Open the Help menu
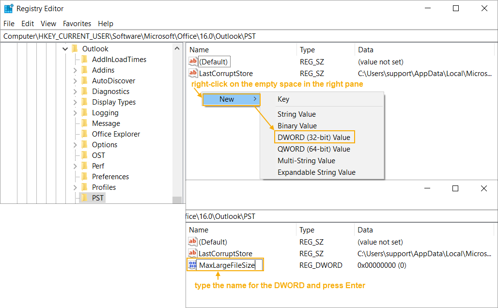The width and height of the screenshot is (498, 308). pyautogui.click(x=106, y=24)
